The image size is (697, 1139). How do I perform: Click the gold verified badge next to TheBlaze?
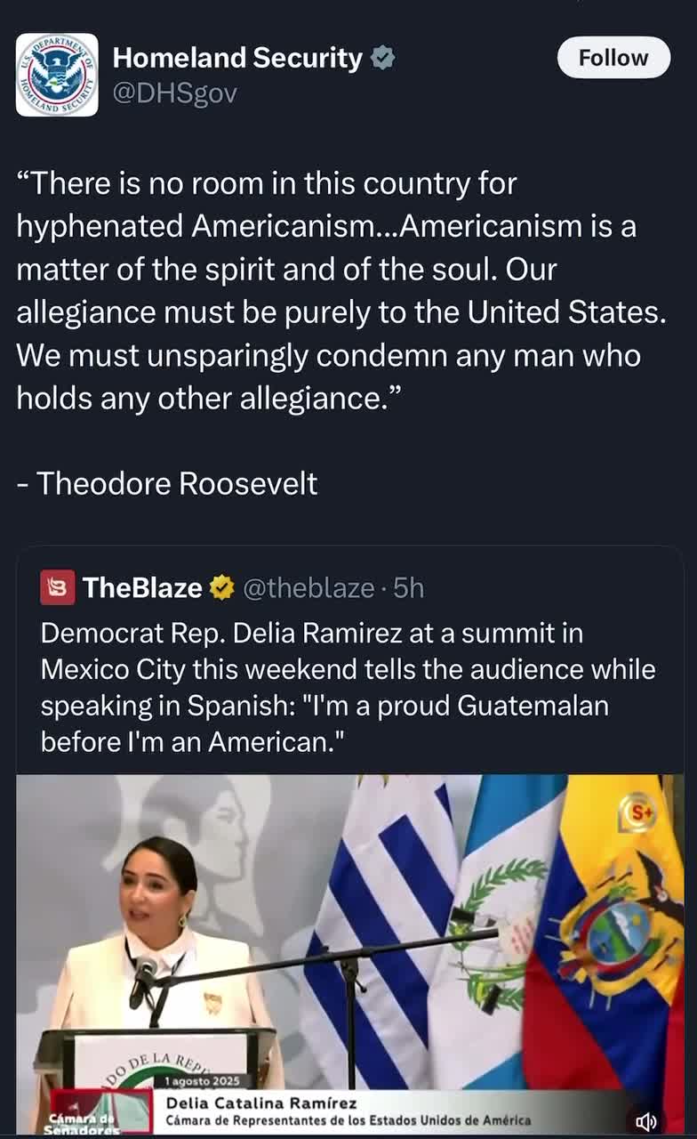(221, 587)
